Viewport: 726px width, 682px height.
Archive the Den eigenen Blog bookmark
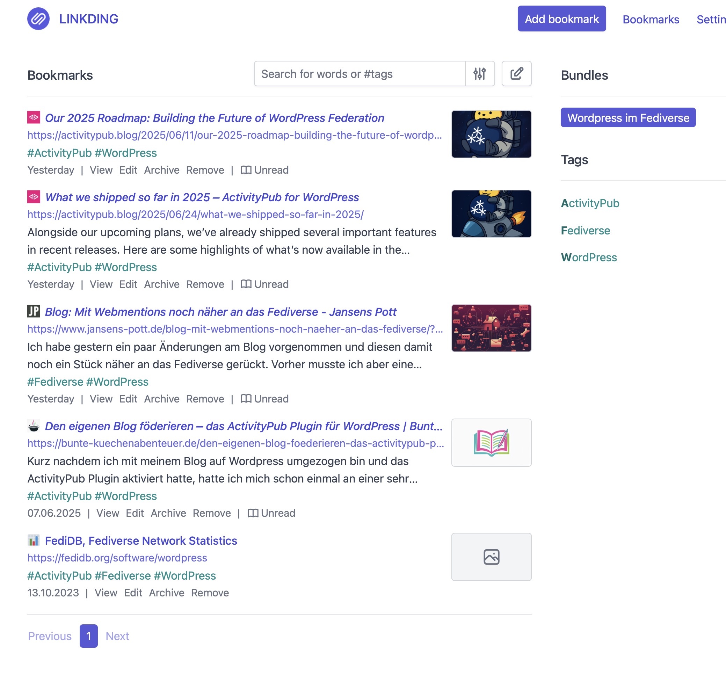[x=168, y=513]
